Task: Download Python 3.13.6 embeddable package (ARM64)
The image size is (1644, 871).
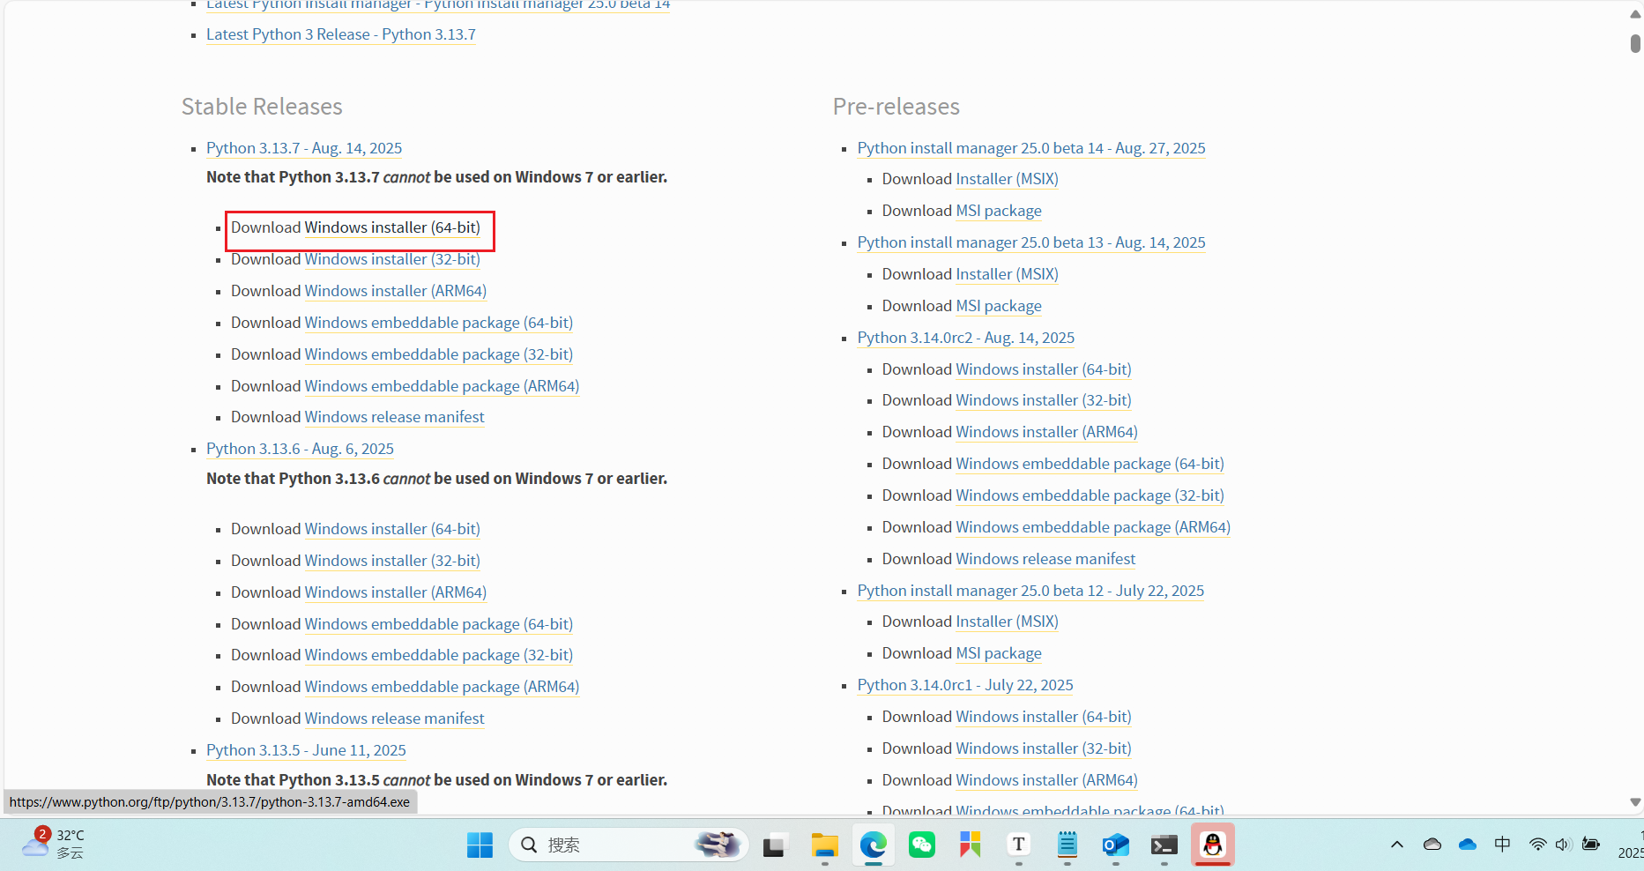Action: 442,687
